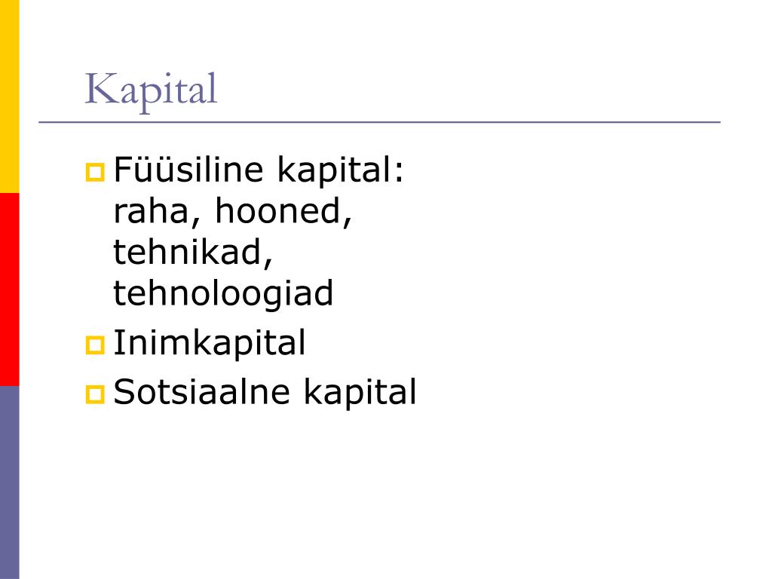Click the red segment of the left stripe
Screen dimensions: 772x579
click(9, 289)
